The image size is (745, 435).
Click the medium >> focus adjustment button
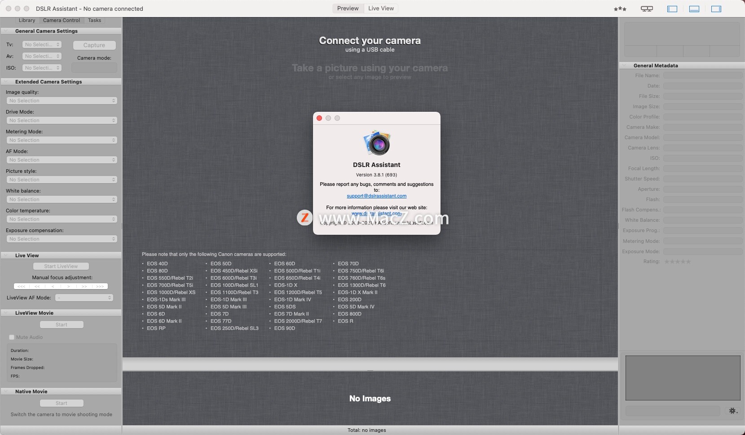point(84,286)
